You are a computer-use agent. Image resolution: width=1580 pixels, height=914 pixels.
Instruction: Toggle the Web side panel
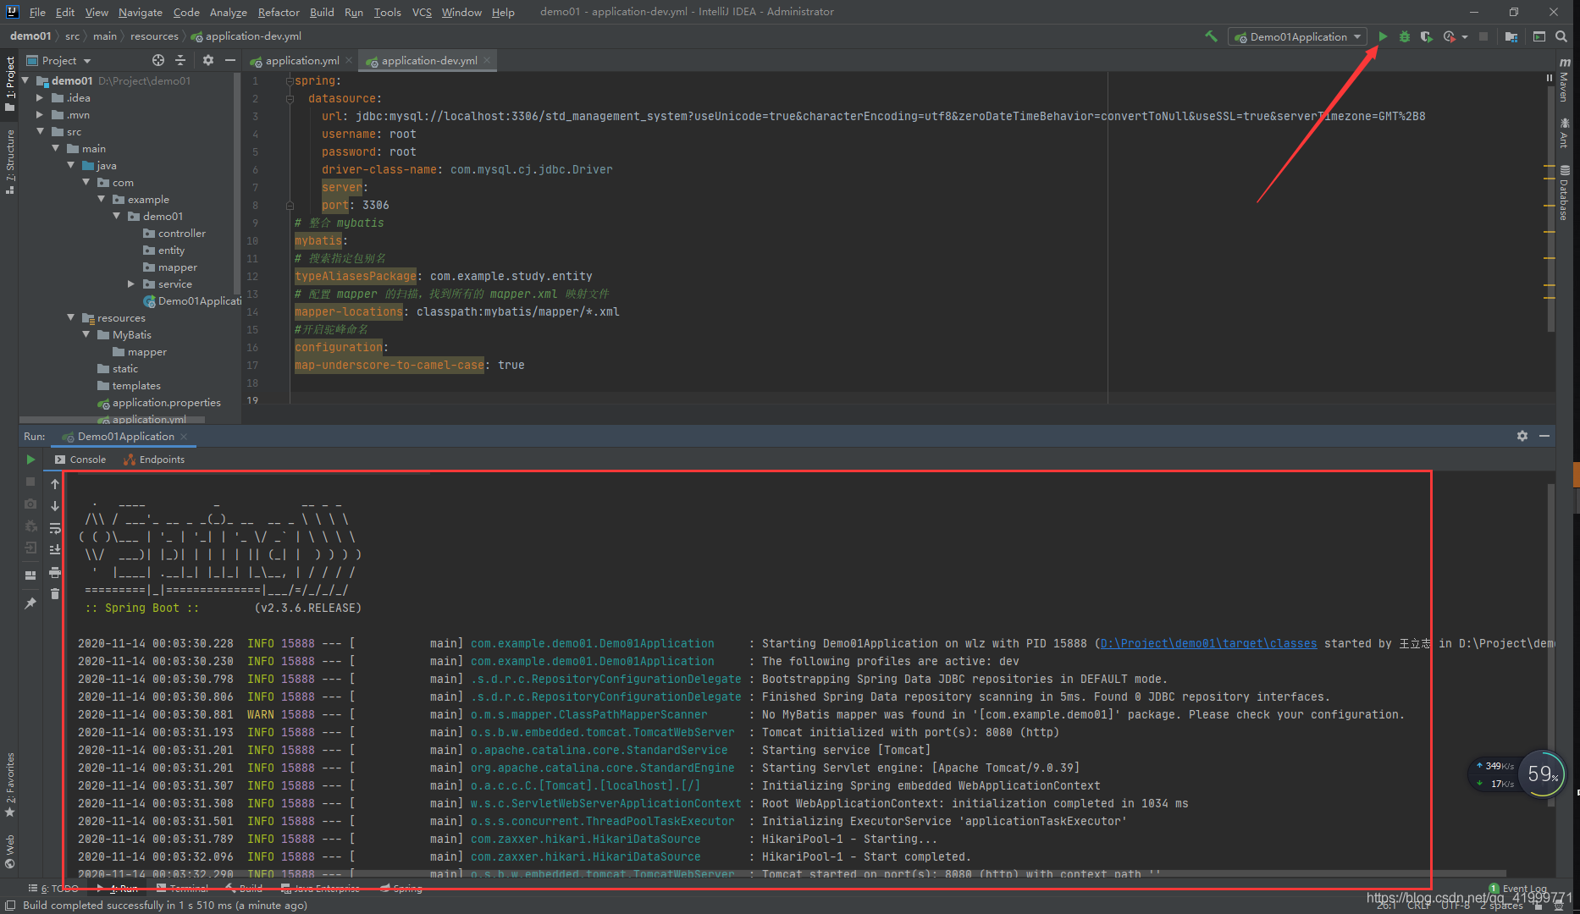tap(10, 851)
